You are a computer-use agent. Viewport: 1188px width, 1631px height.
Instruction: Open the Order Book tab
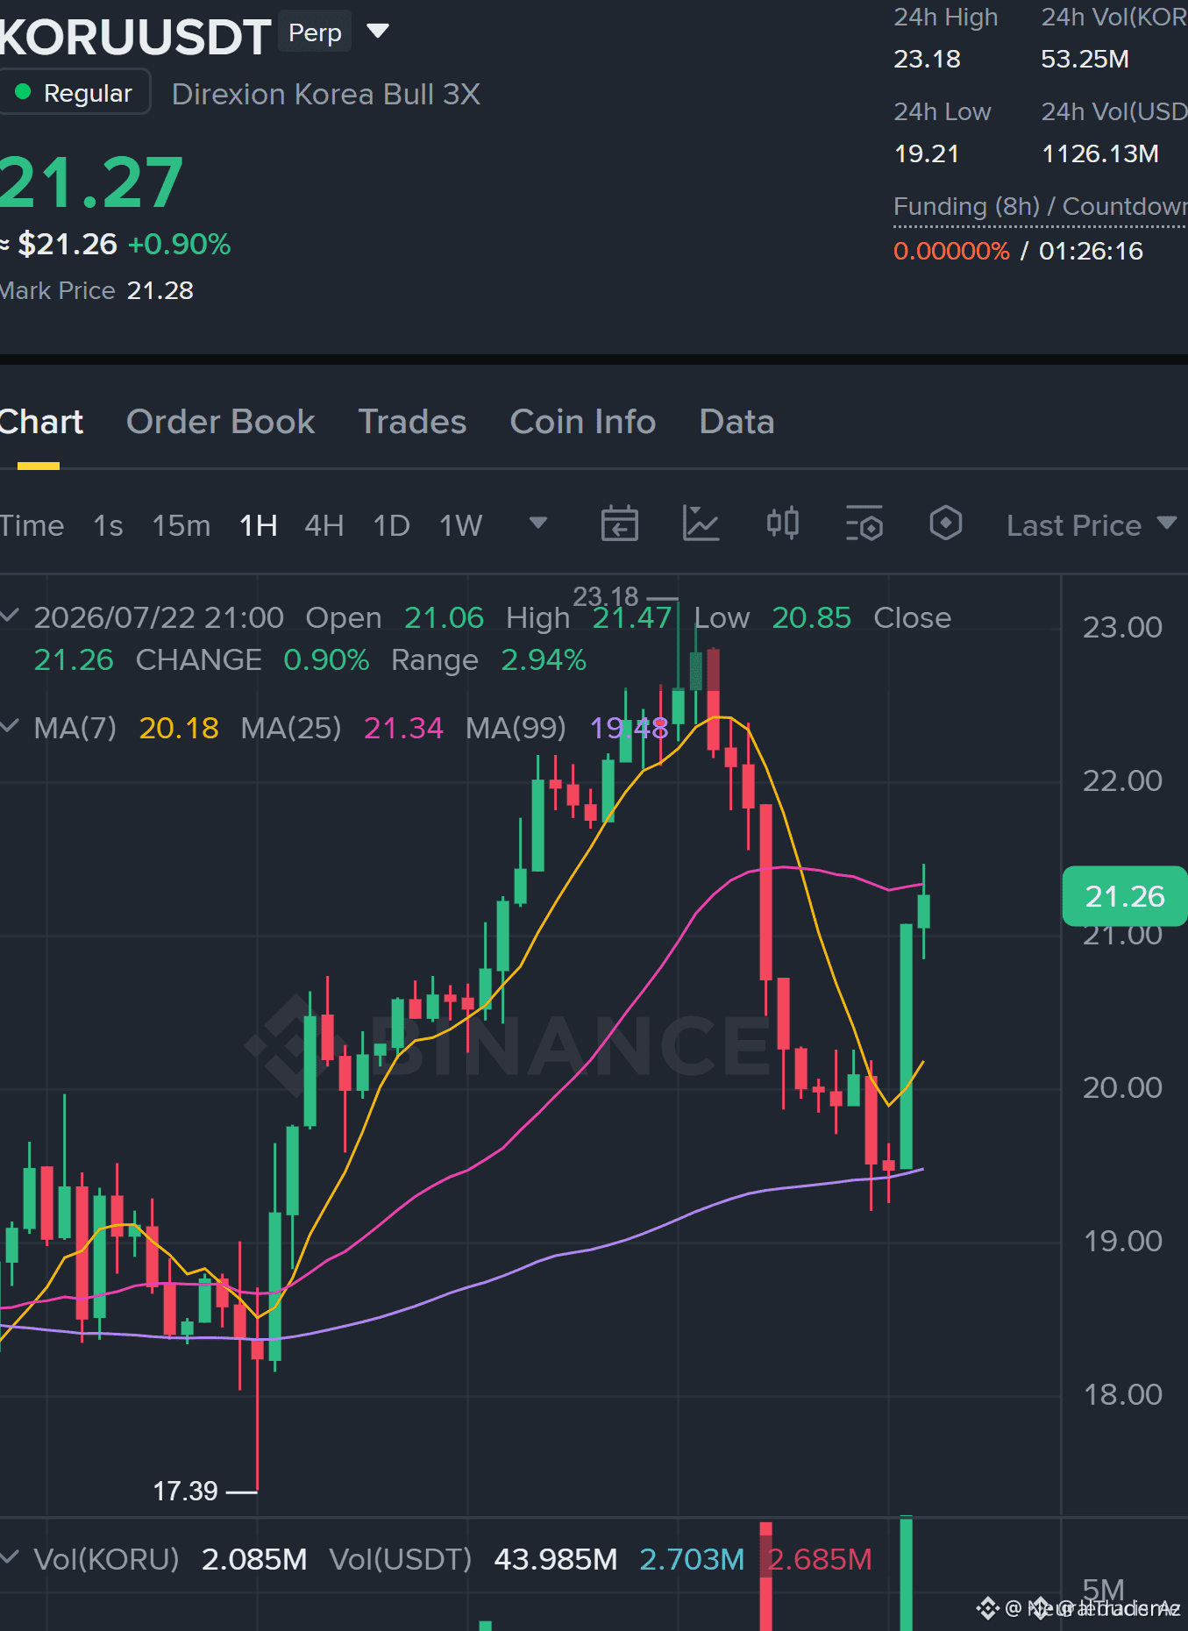pyautogui.click(x=221, y=423)
